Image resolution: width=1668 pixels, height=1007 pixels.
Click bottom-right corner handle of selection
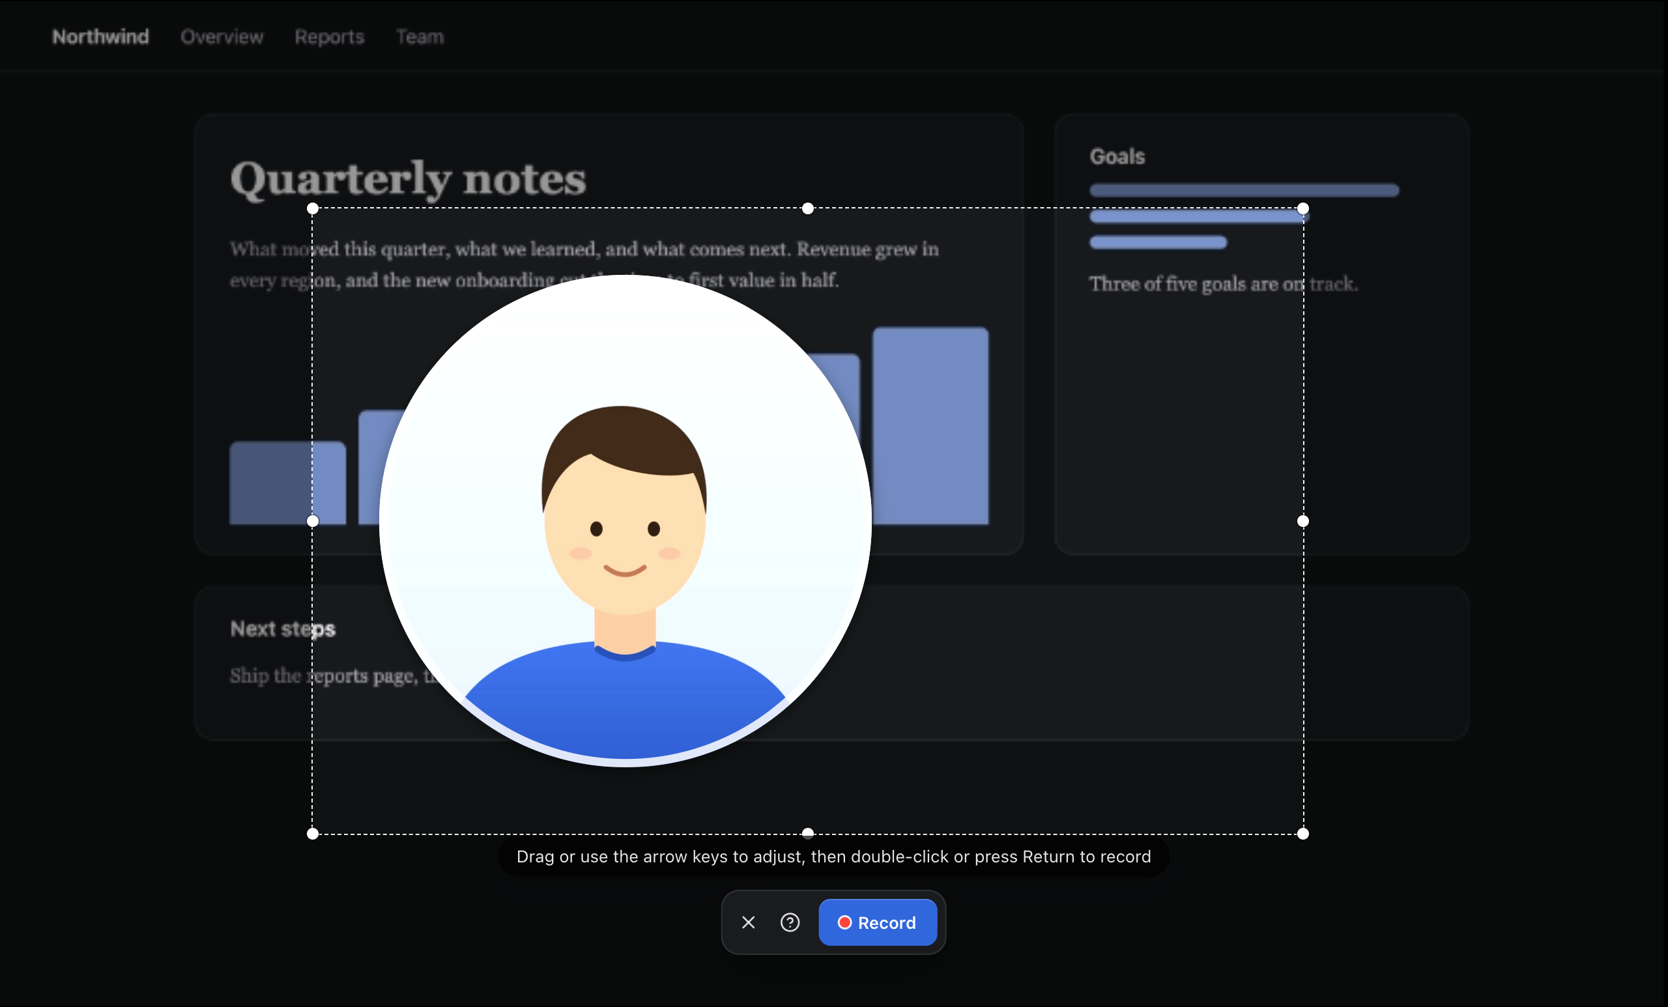(1303, 834)
